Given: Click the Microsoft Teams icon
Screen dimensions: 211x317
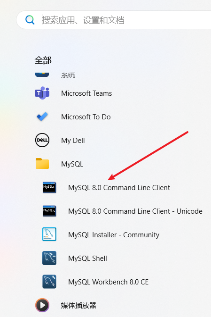Looking at the screenshot, I should click(42, 93).
